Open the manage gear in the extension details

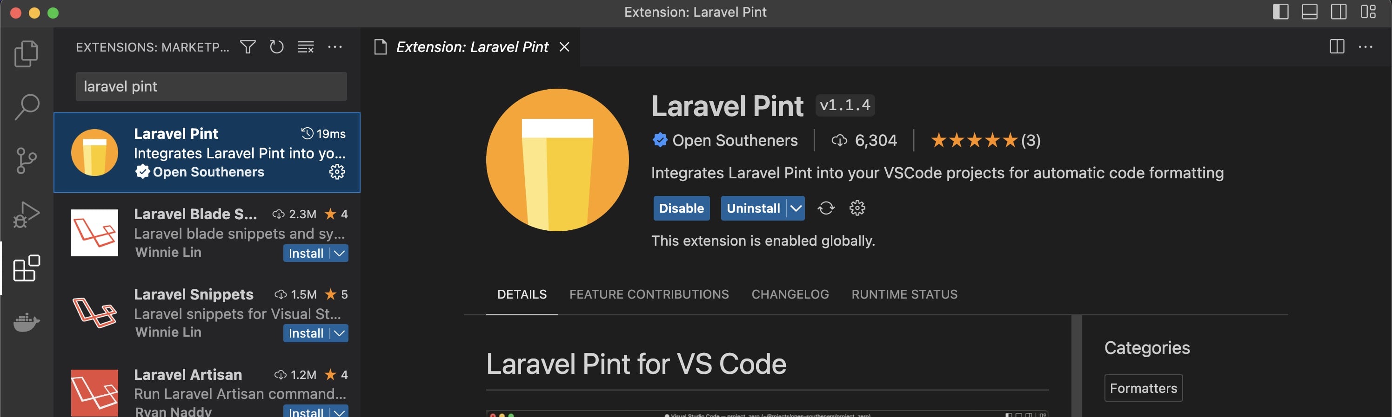pyautogui.click(x=857, y=208)
